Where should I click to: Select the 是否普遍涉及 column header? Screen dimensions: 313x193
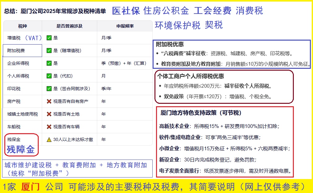pyautogui.click(x=69, y=26)
